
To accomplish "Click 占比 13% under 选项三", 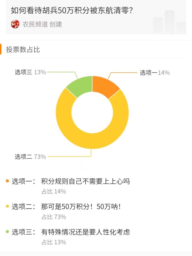I will pyautogui.click(x=54, y=242).
